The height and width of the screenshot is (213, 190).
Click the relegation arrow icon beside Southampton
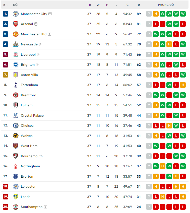coord(45,207)
